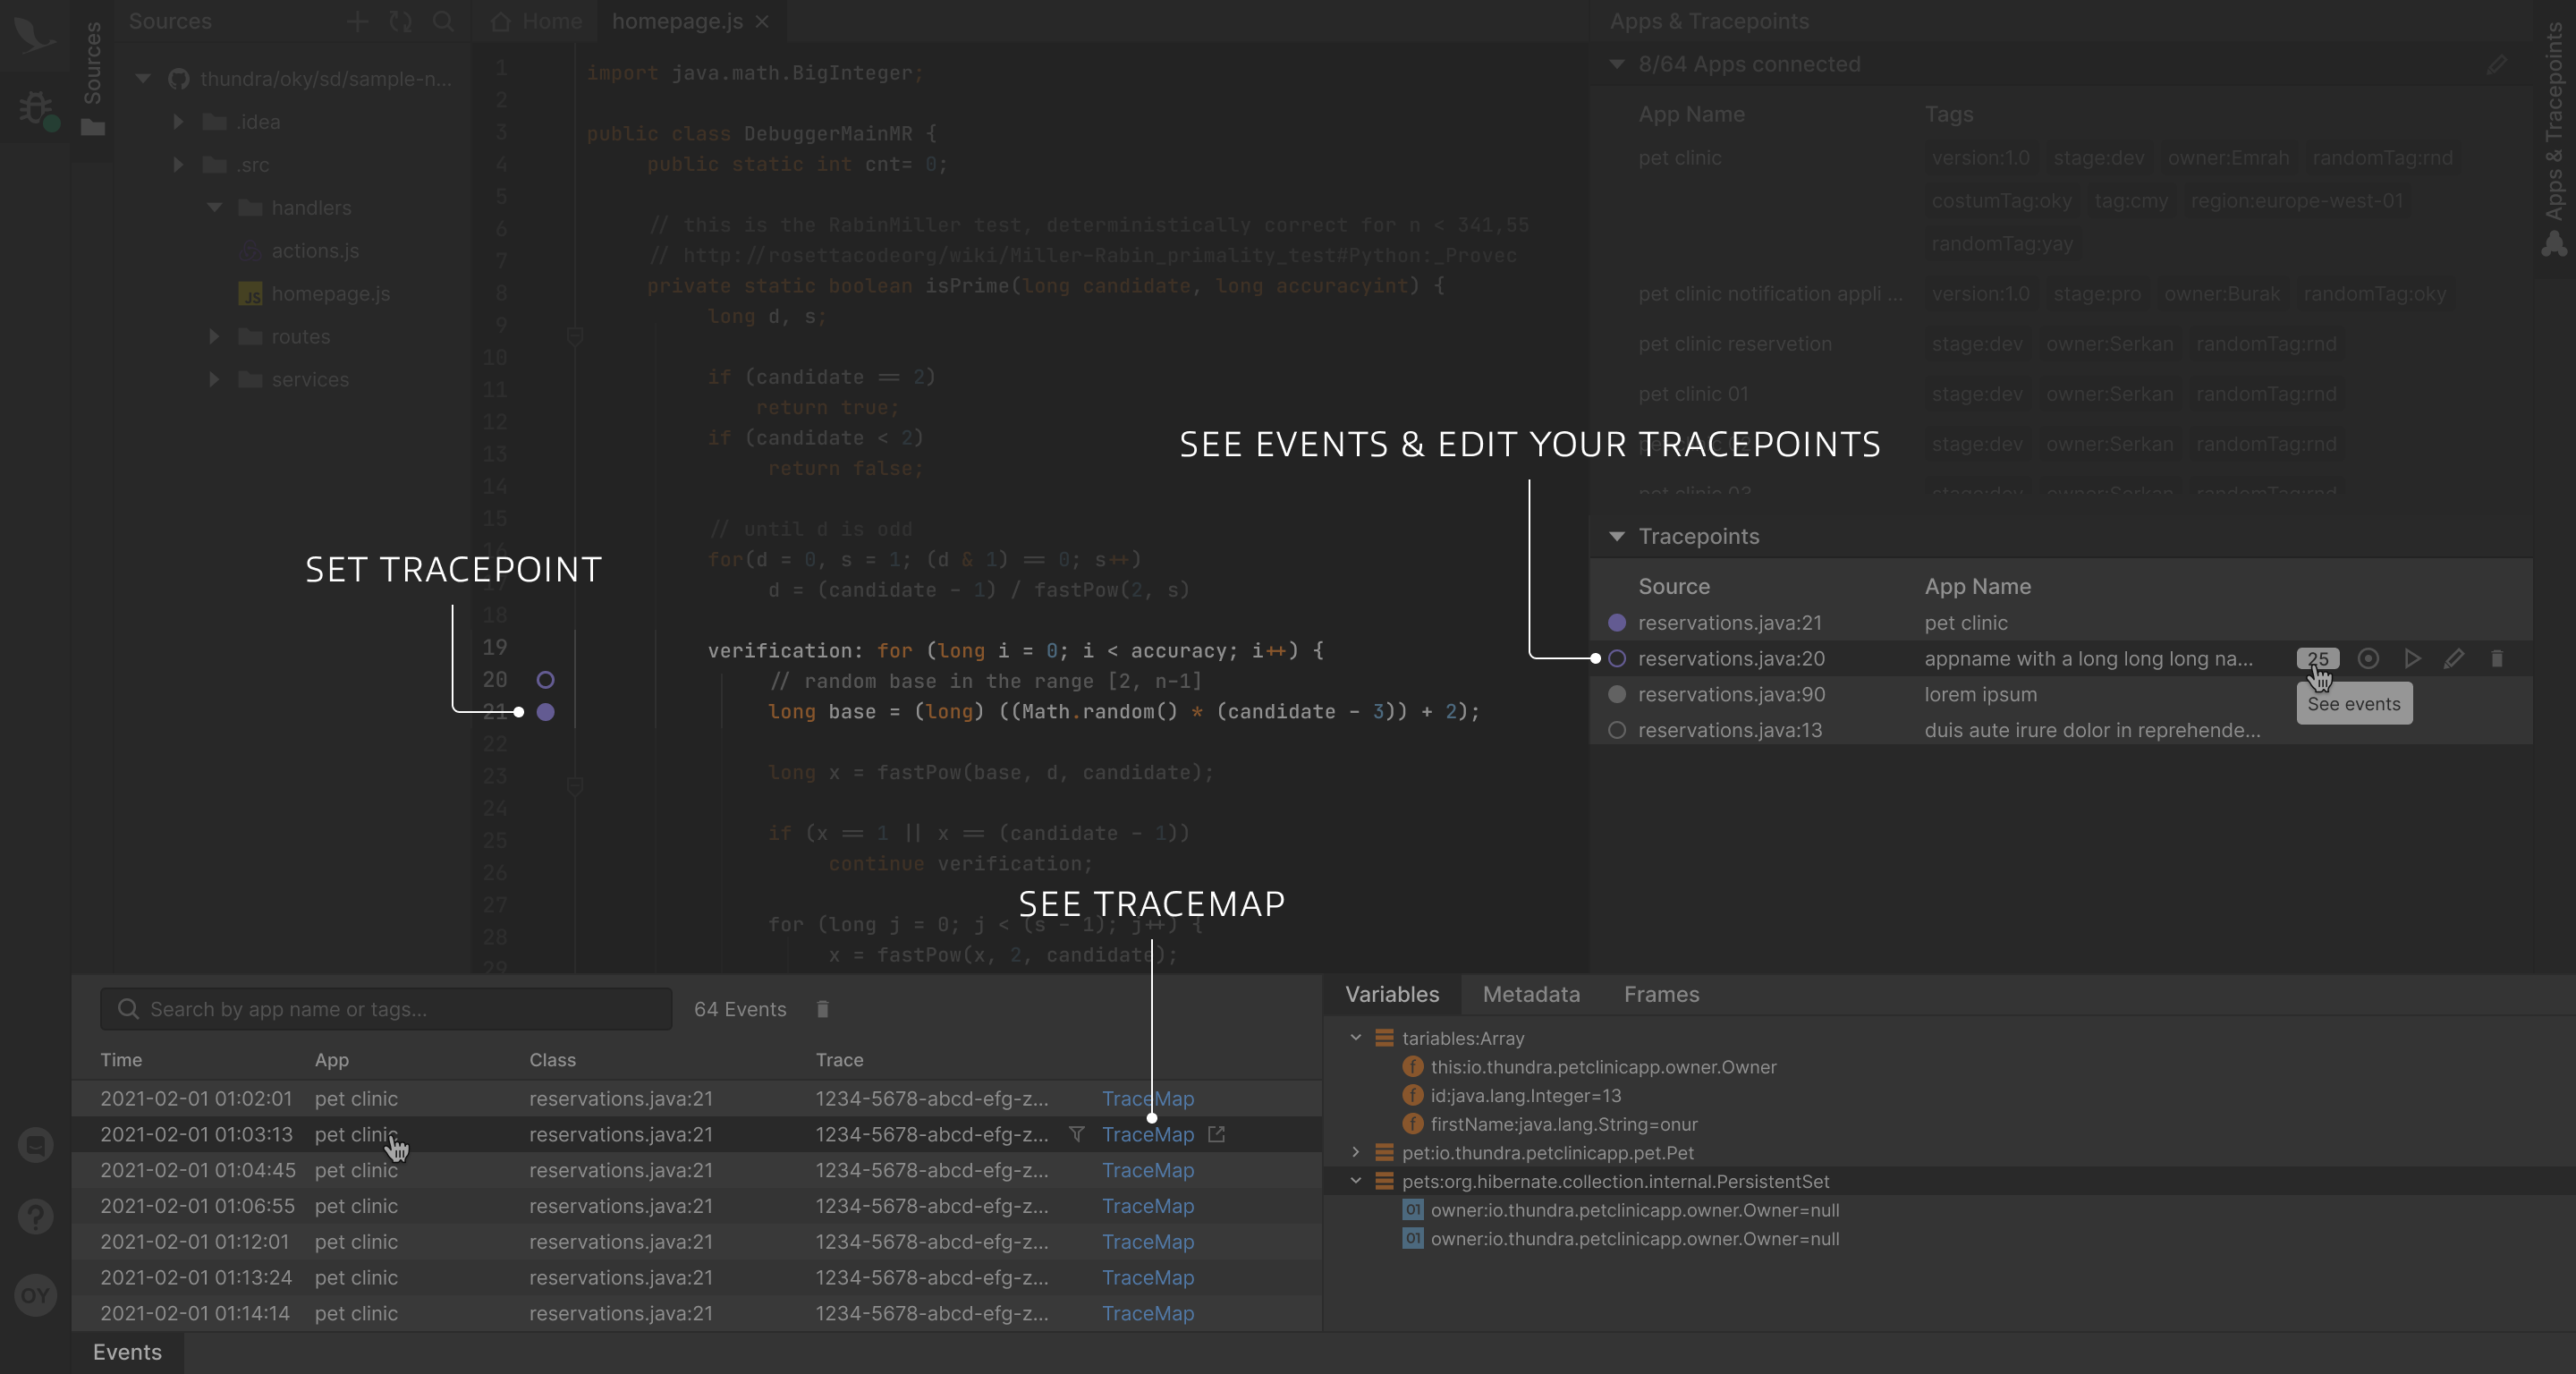
Task: Click the filled tracepoint dot on line 21
Action: pyautogui.click(x=545, y=712)
